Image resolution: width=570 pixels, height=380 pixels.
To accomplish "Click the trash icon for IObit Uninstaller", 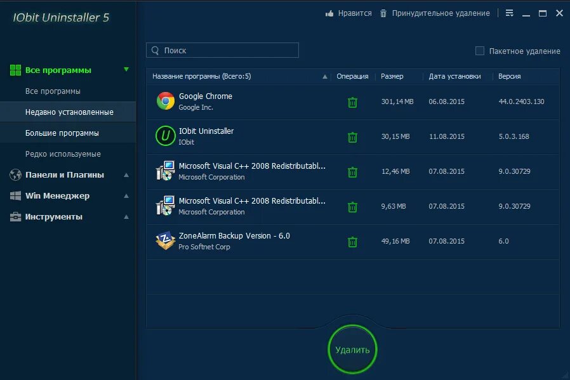I will point(352,137).
